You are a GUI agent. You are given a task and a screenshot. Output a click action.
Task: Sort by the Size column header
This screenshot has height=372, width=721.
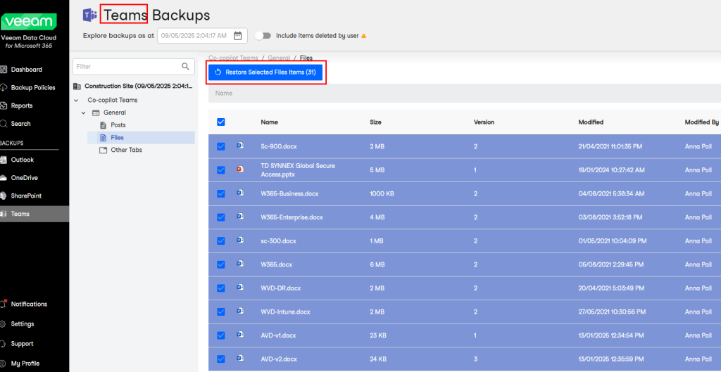tap(376, 122)
